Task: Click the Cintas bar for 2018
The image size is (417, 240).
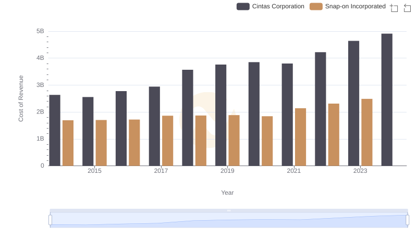Action: click(188, 118)
